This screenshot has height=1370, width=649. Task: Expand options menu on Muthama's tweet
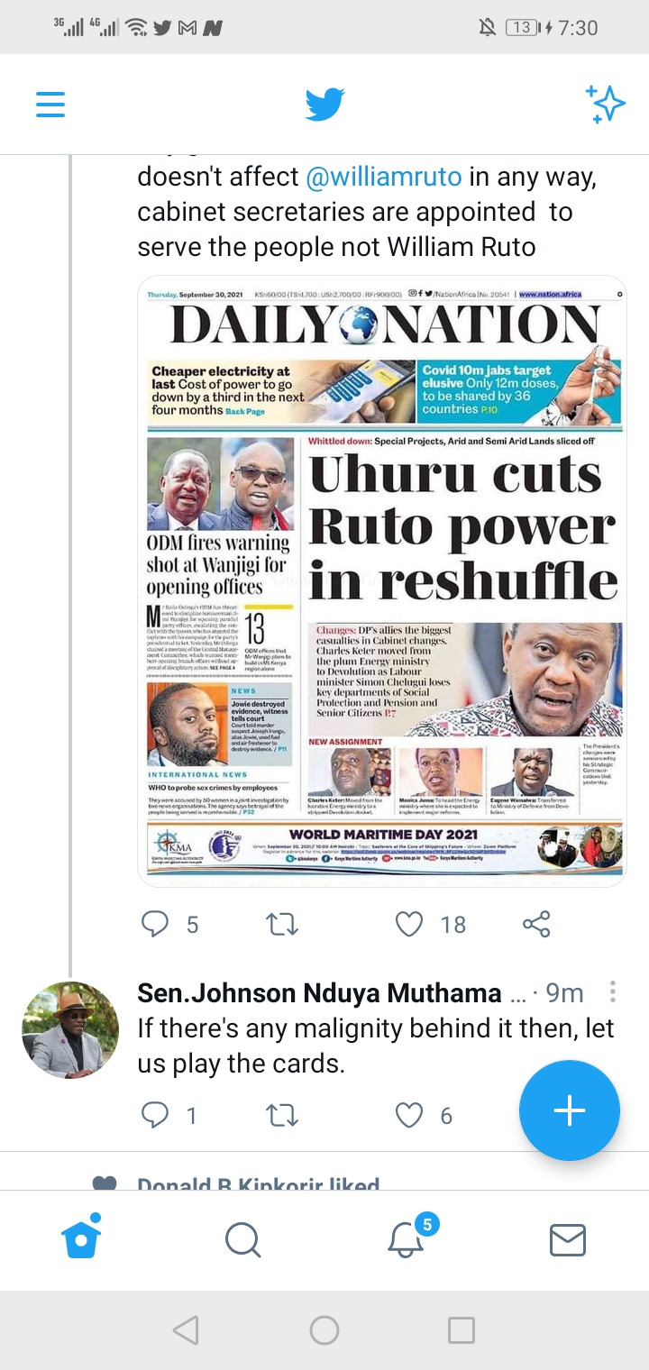(x=613, y=992)
